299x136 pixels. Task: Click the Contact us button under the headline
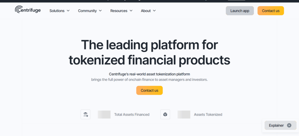pos(149,90)
